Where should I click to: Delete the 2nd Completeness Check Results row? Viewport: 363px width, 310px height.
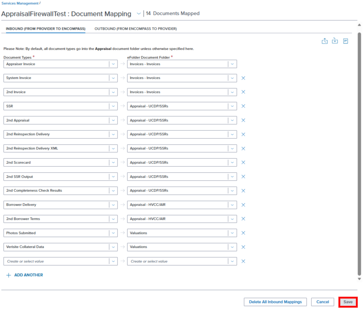point(243,191)
